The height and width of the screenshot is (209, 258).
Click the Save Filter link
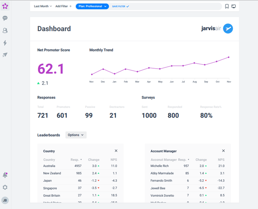(x=120, y=6)
